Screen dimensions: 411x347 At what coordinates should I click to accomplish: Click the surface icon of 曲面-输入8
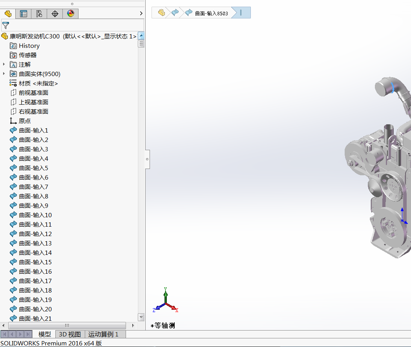pos(13,196)
